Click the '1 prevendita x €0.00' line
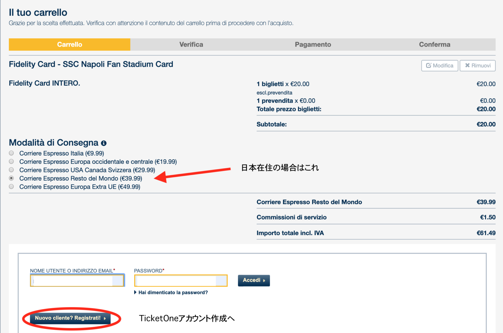 point(286,101)
